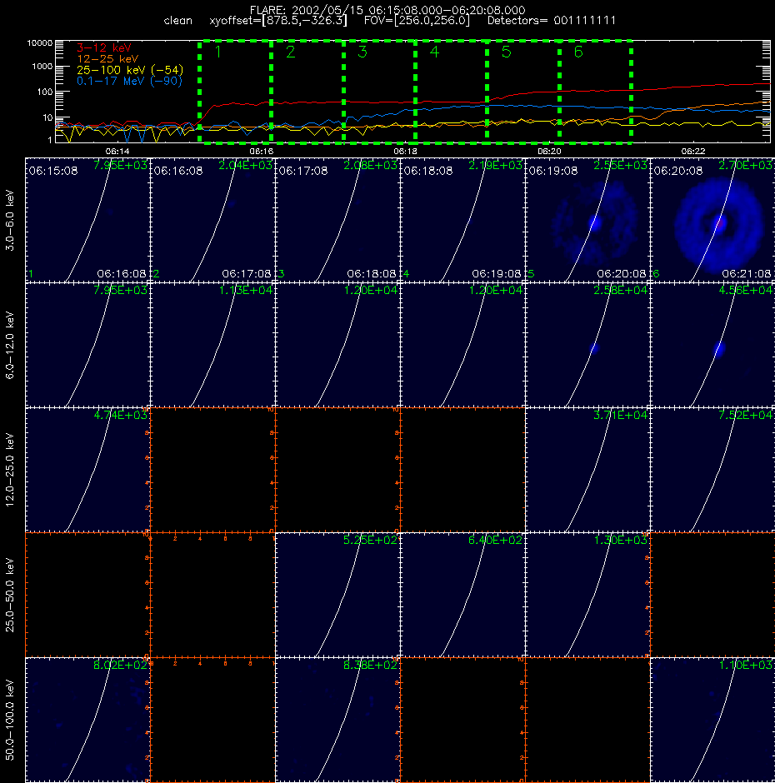Click the 6.0-12.0 keV row label
Screen dimensions: 775x783
coord(10,345)
